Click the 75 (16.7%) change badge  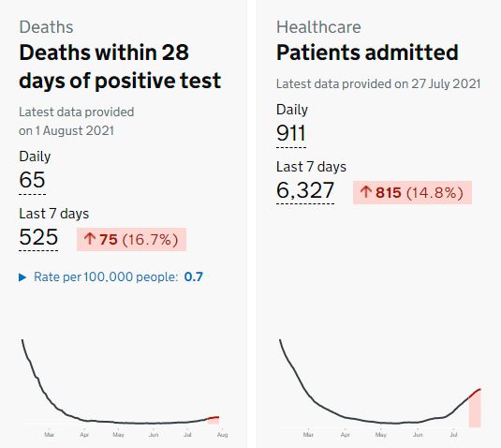pyautogui.click(x=131, y=239)
